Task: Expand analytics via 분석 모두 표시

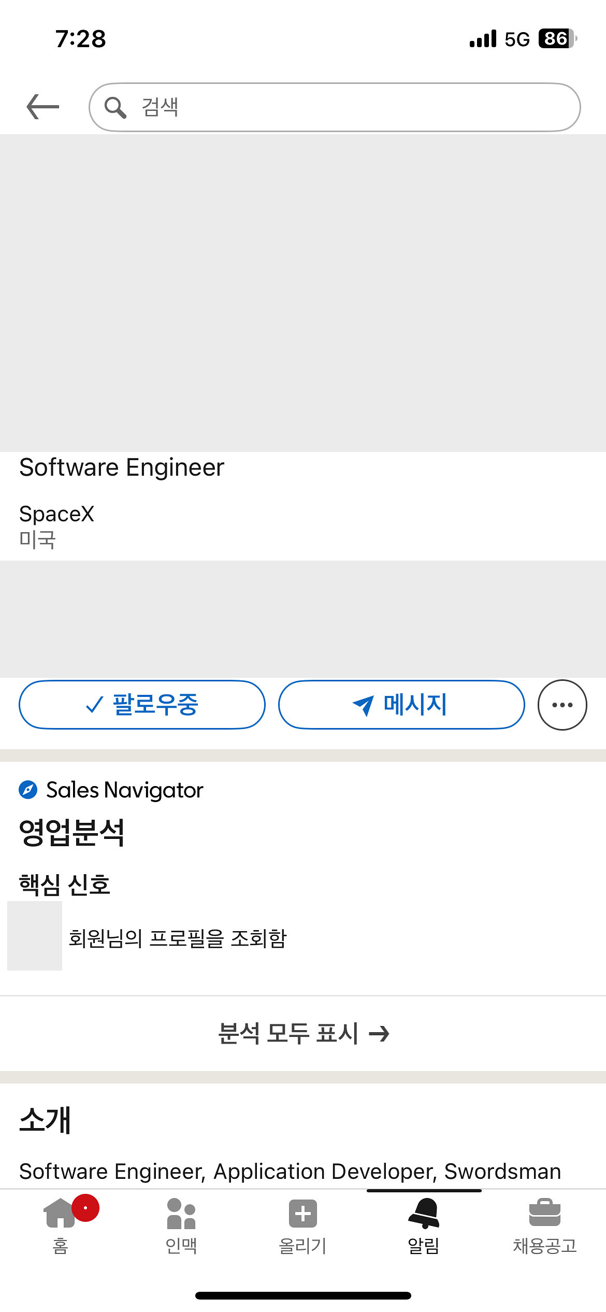Action: (x=303, y=1033)
